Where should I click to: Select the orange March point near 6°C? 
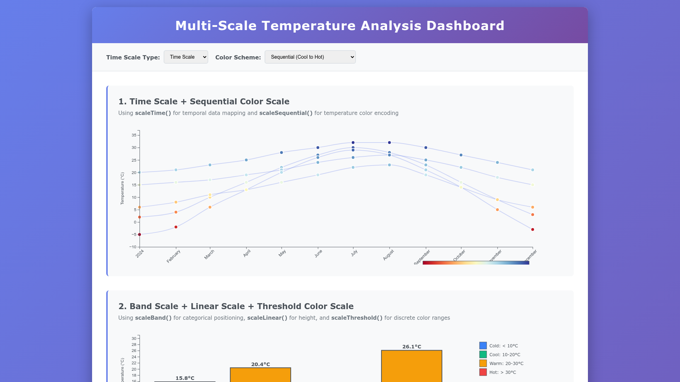[x=210, y=207]
